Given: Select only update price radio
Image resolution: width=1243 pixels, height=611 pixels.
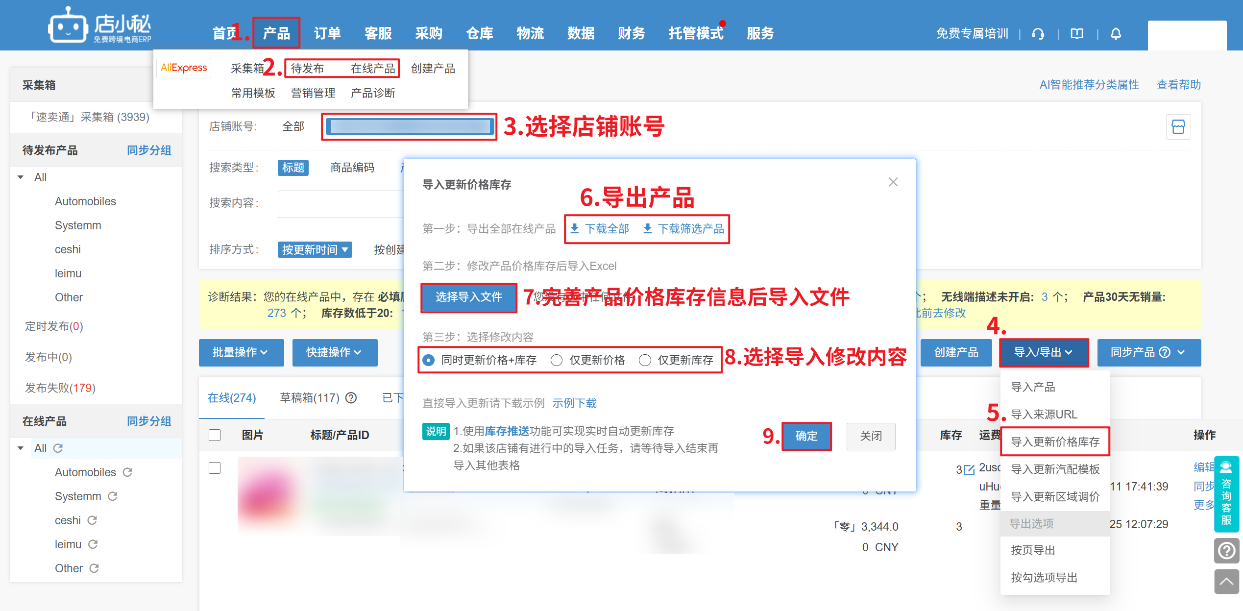Looking at the screenshot, I should [x=557, y=361].
